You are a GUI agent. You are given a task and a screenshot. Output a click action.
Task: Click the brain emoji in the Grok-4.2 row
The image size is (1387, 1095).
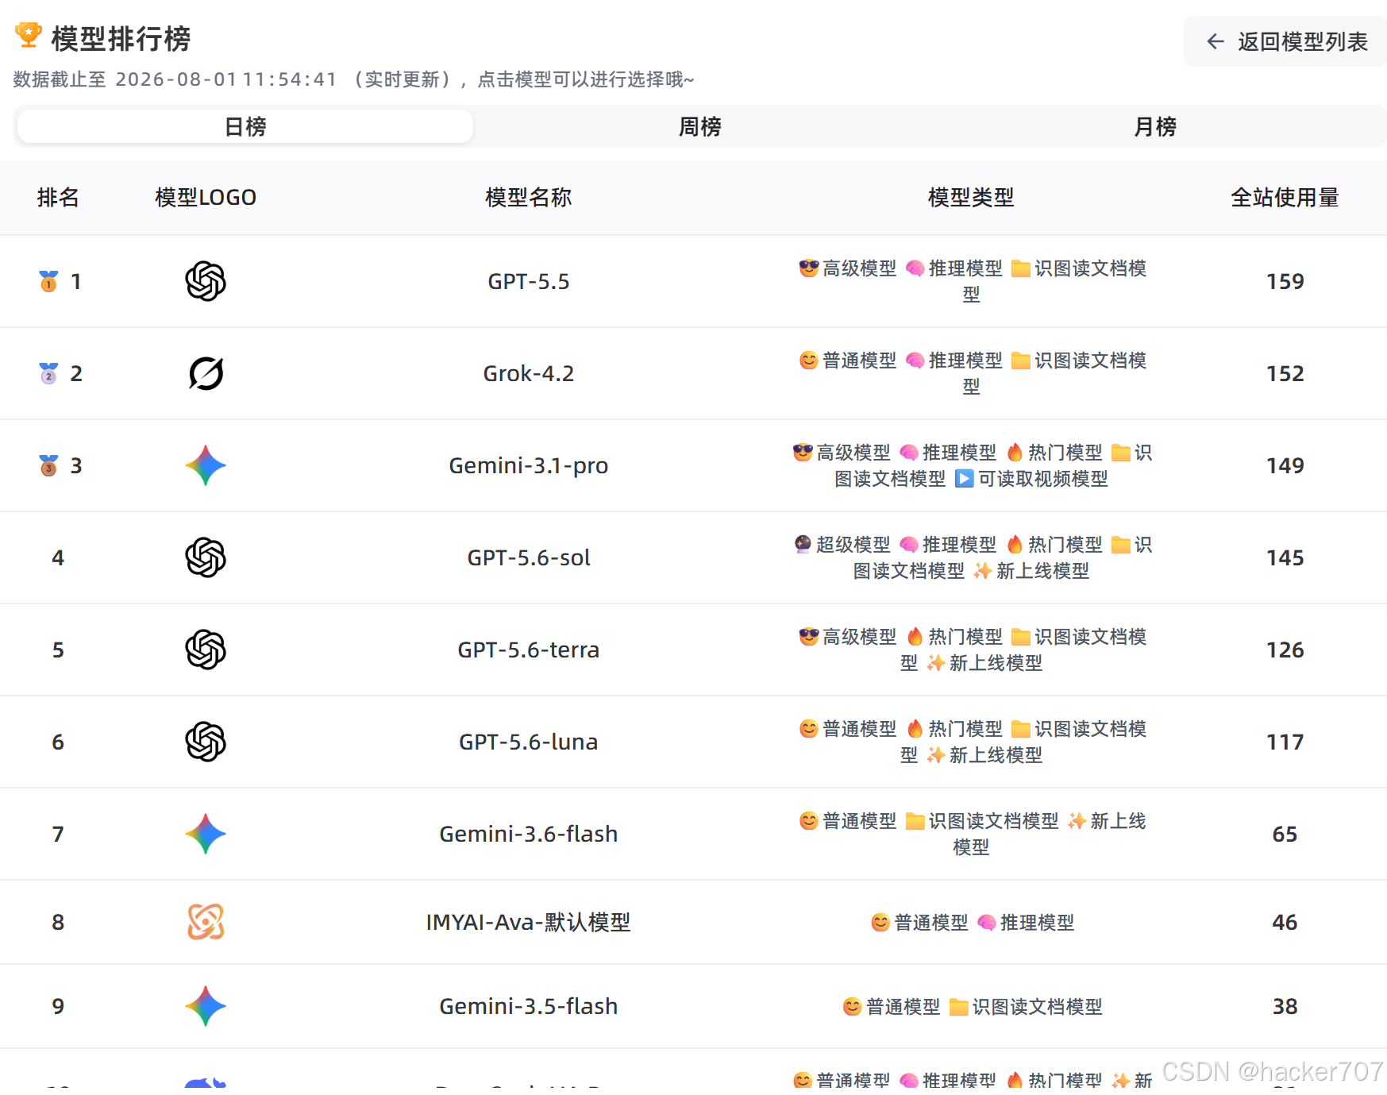pyautogui.click(x=915, y=361)
